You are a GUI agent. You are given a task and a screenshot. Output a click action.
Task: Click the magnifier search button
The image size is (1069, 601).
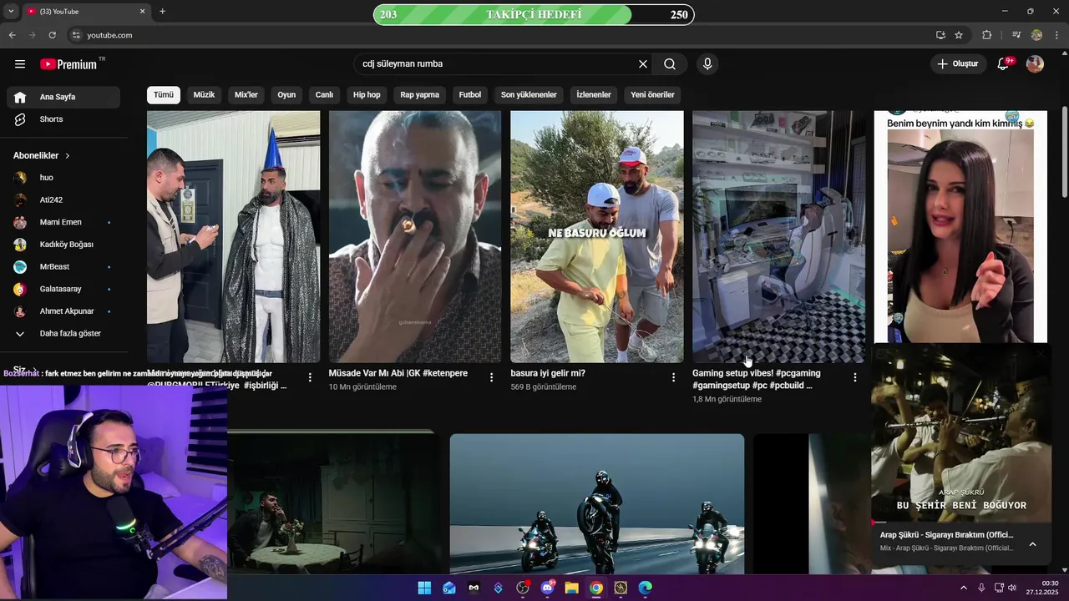tap(670, 64)
